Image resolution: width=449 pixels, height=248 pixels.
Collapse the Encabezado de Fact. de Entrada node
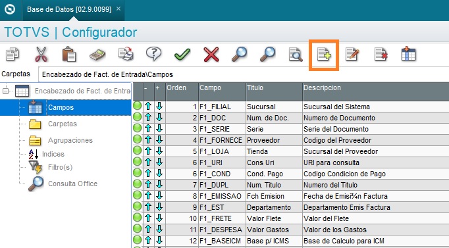[x=5, y=91]
